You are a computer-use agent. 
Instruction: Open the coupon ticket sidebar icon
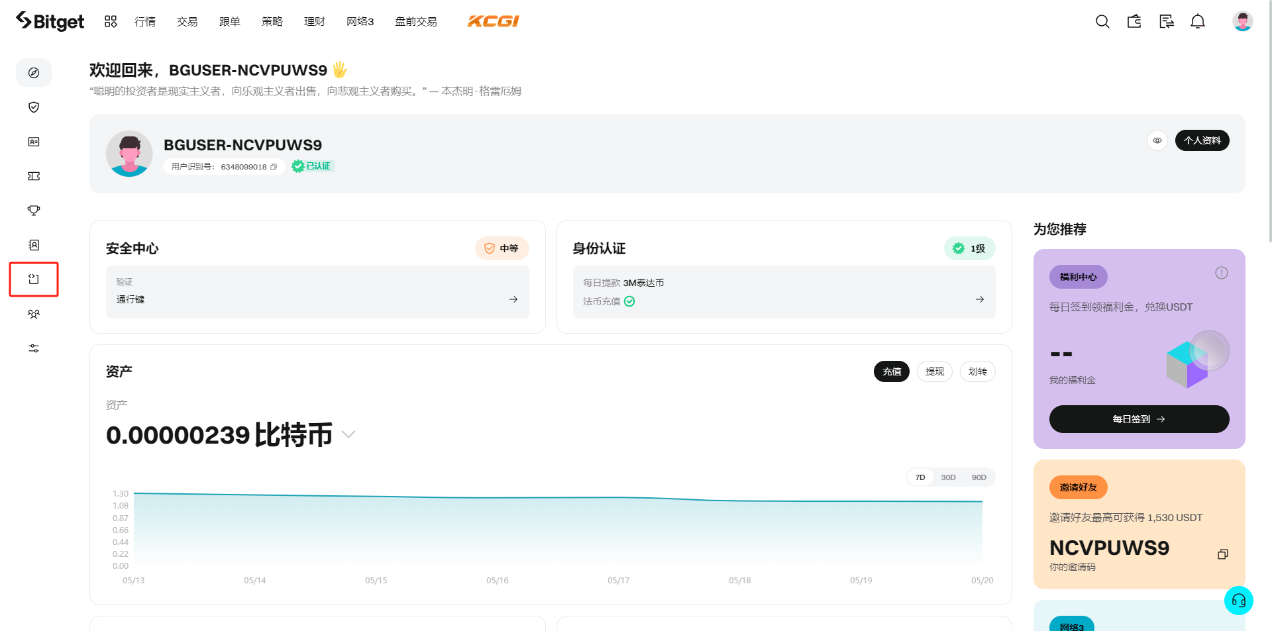tap(34, 176)
